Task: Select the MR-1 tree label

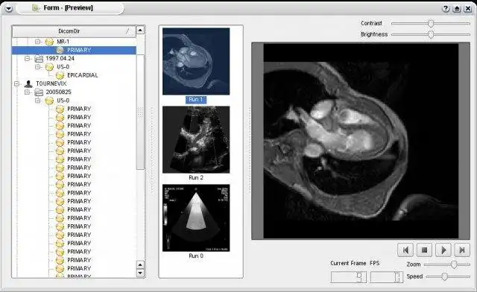Action: click(63, 42)
